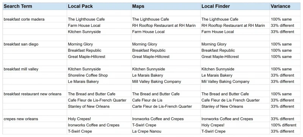This screenshot has width=303, height=137.
Task: Click 'Farm House Local' in Local Pack column
Action: 99,25
